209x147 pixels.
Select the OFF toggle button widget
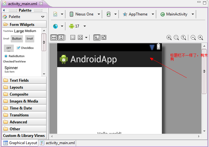click(x=9, y=48)
